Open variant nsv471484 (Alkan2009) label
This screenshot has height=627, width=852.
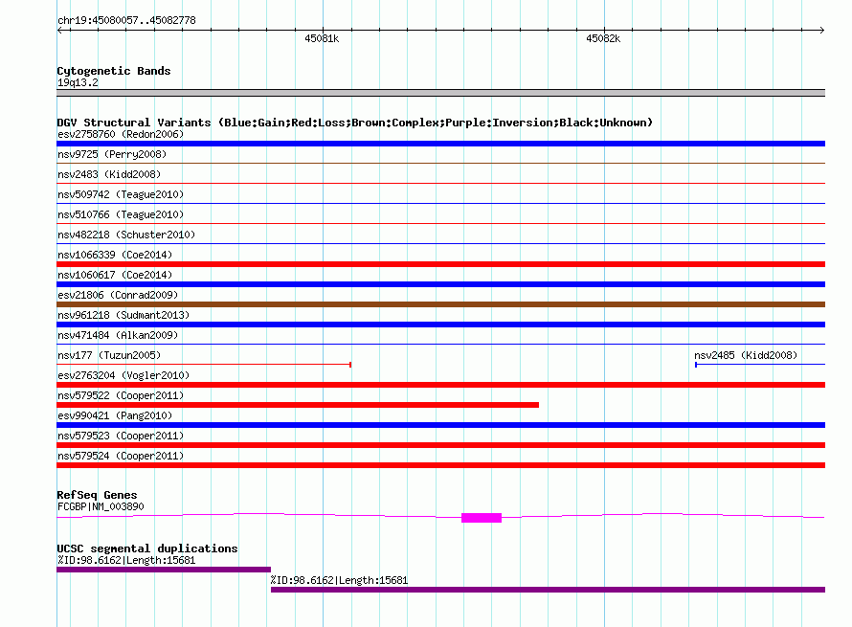point(118,335)
